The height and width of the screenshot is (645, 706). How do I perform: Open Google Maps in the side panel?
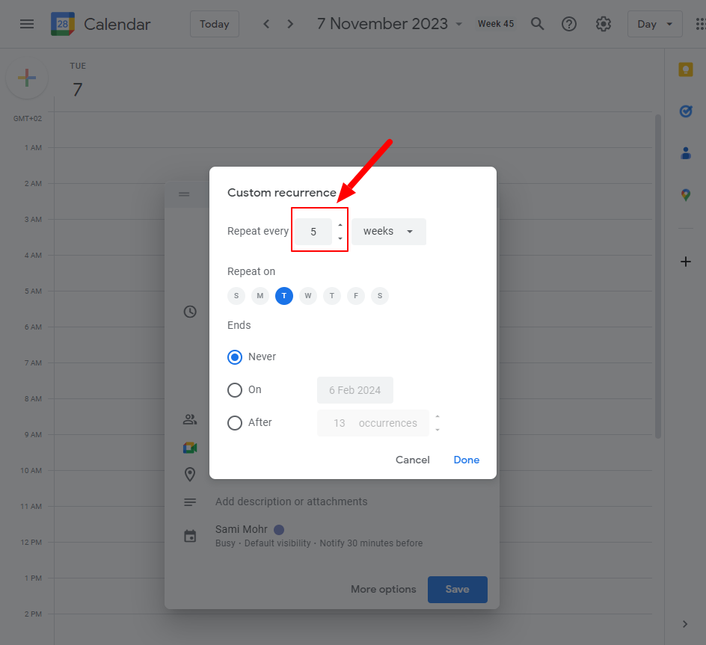click(685, 195)
